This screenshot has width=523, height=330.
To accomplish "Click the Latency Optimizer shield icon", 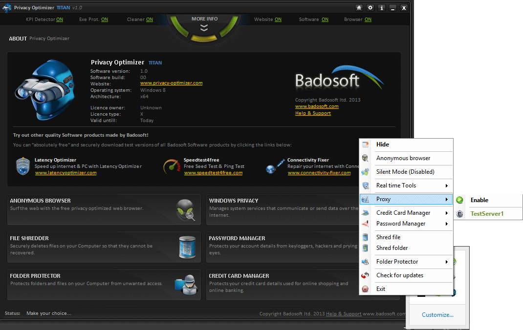I will [x=23, y=166].
